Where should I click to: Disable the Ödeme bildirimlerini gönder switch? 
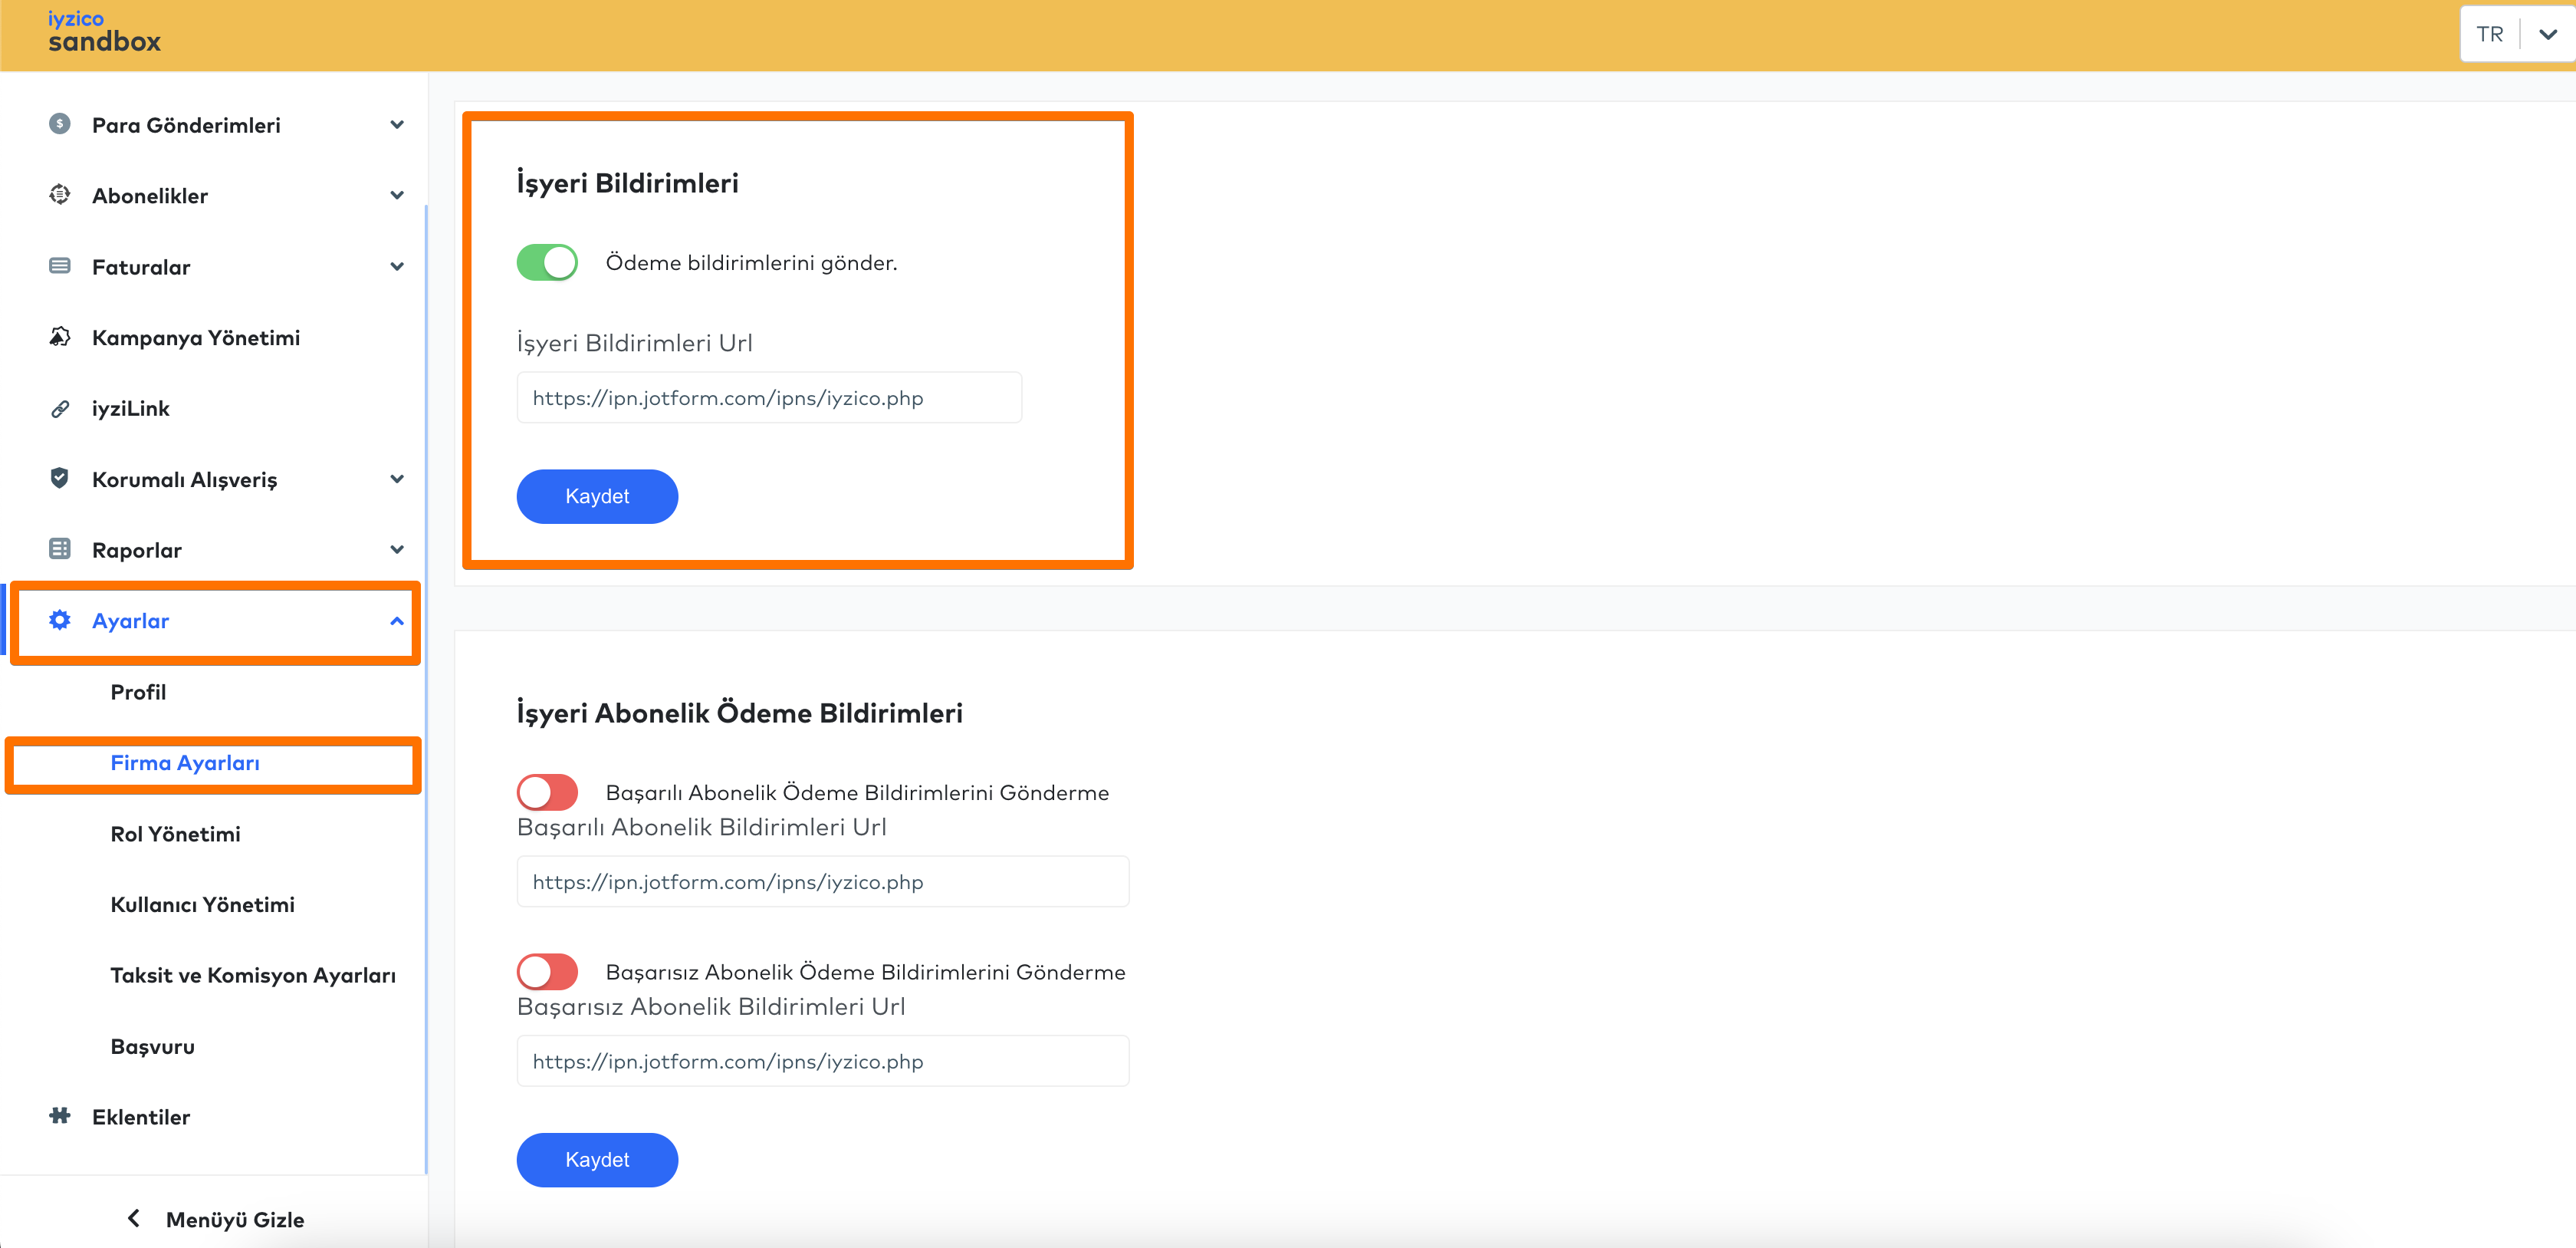click(x=547, y=262)
